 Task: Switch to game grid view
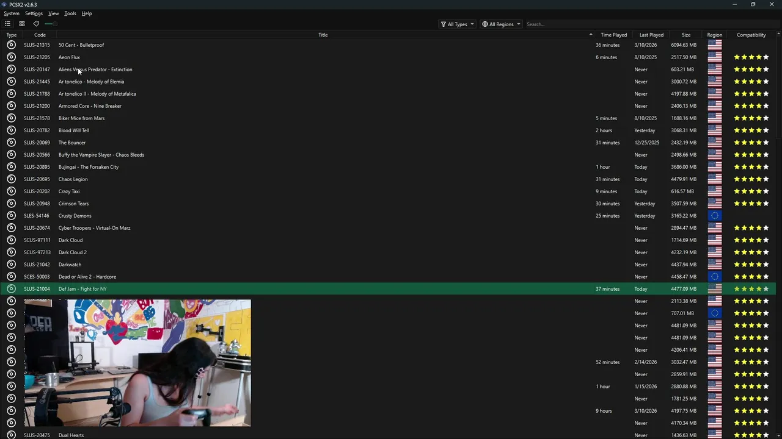tap(22, 24)
